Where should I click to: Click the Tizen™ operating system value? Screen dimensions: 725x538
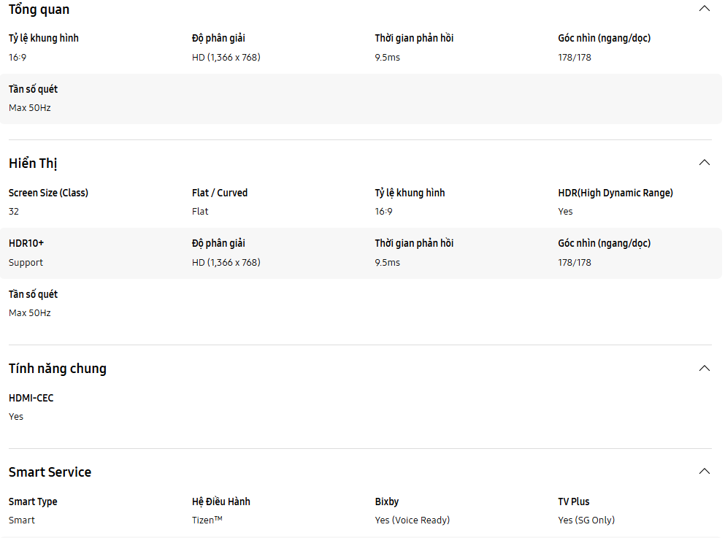(x=207, y=520)
